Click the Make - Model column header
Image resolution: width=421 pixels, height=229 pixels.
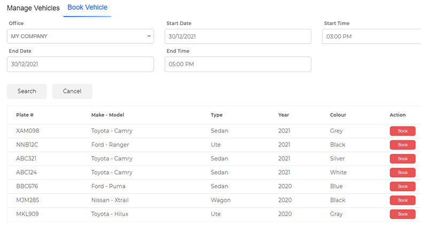coord(108,115)
